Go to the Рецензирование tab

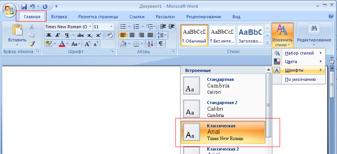[x=203, y=17]
